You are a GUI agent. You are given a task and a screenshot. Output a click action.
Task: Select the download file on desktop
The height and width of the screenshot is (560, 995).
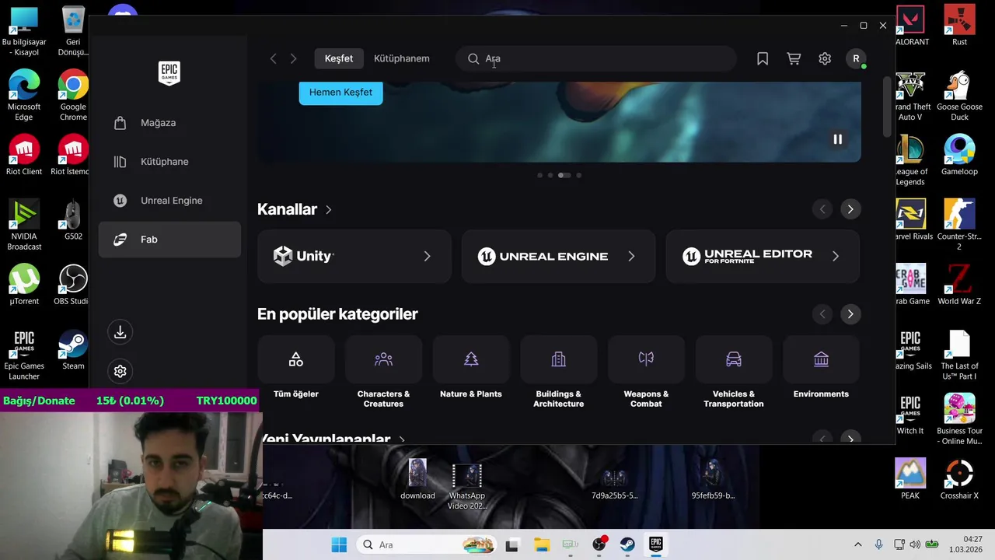(417, 479)
